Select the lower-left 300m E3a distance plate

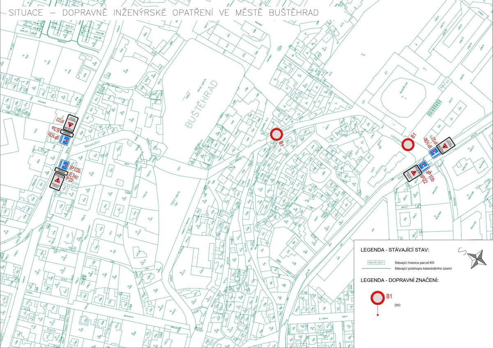coord(62,172)
